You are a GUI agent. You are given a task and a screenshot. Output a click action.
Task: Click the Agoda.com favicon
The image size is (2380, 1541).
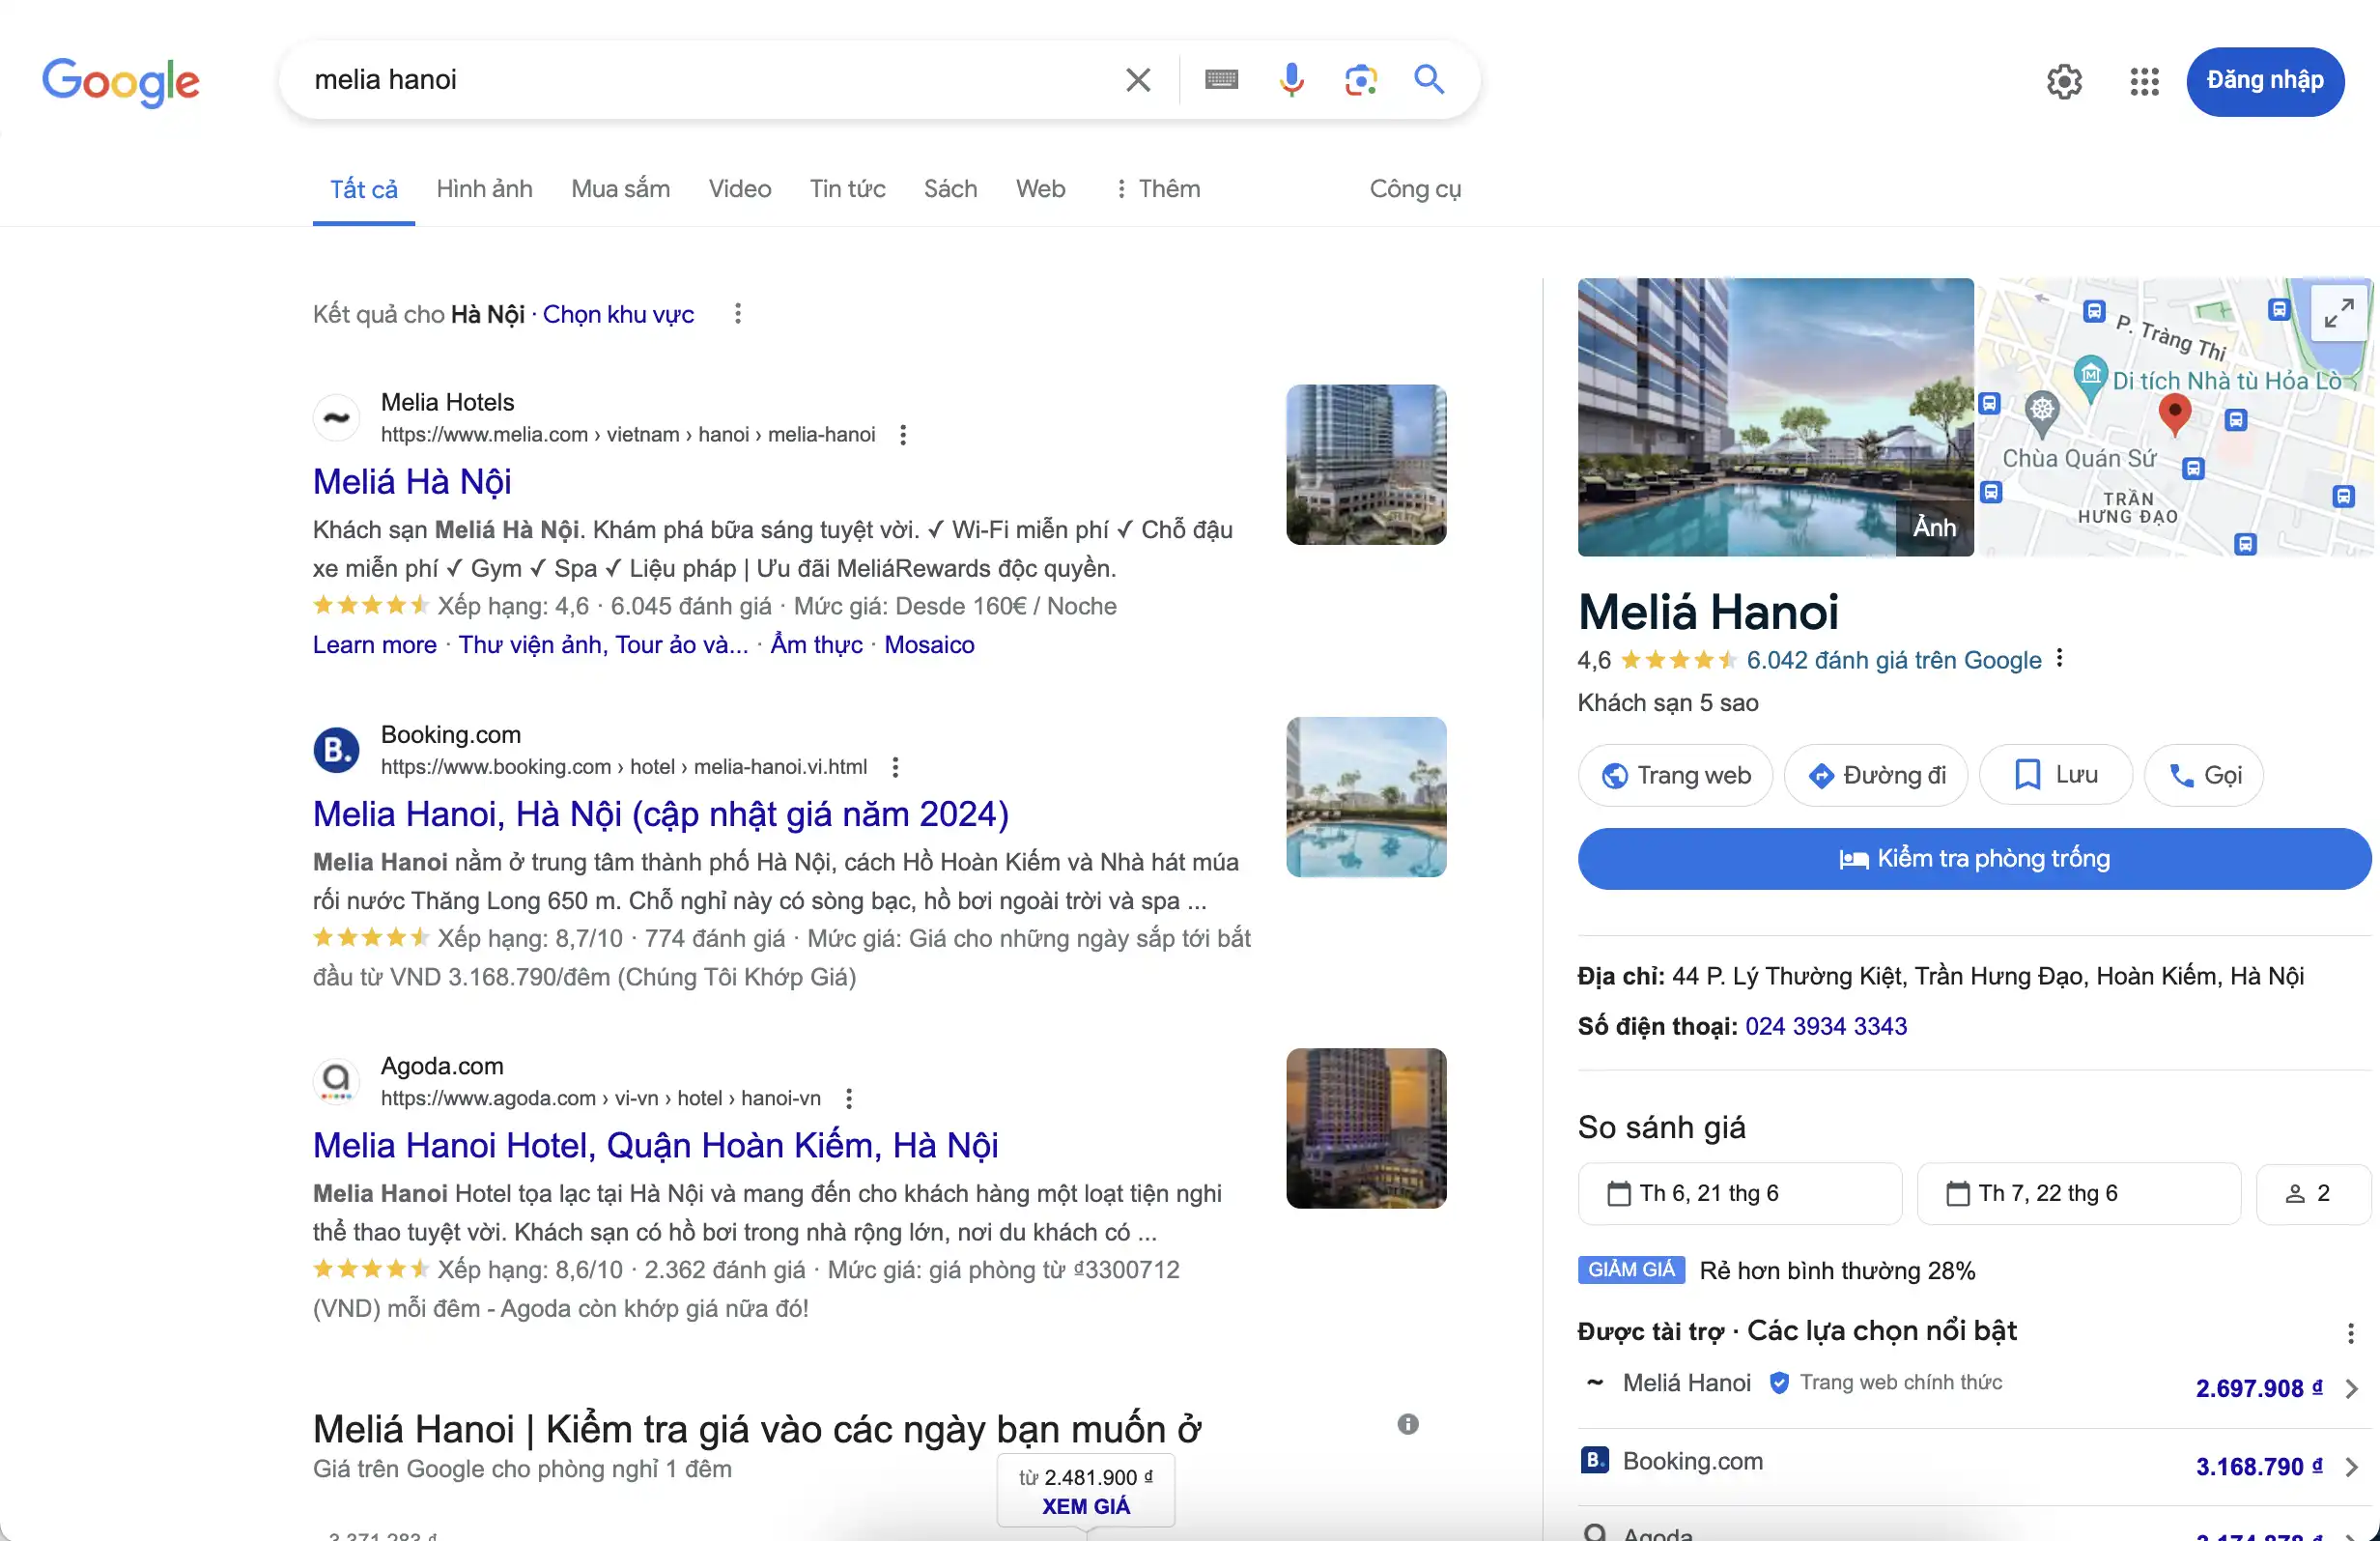click(337, 1081)
